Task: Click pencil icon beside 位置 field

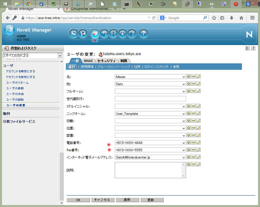Action: (198, 128)
